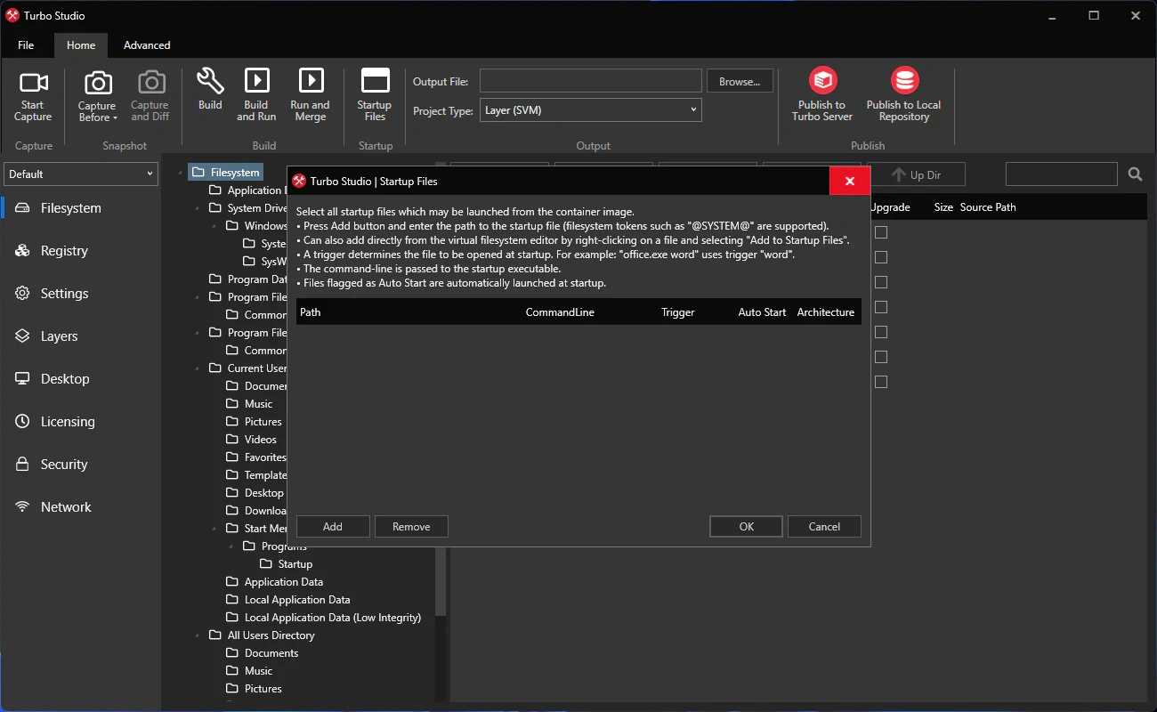Click the search magnifier icon
This screenshot has height=712, width=1157.
click(x=1135, y=174)
